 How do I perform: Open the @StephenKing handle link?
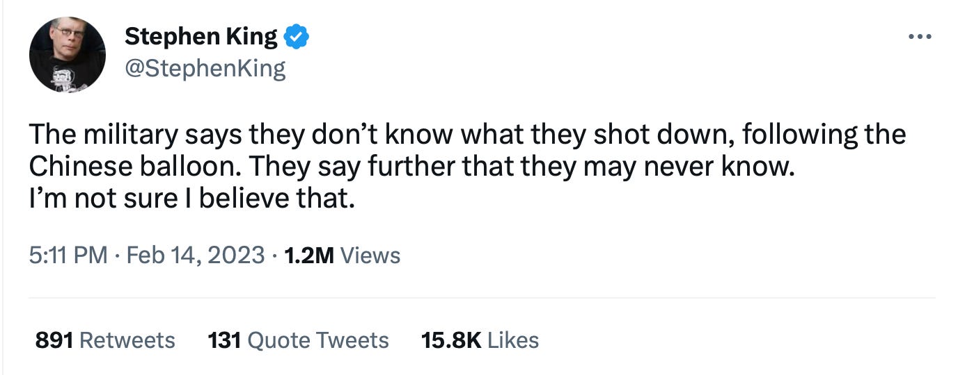click(x=205, y=69)
